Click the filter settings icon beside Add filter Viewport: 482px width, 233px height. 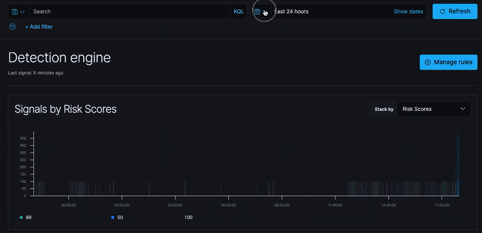tap(12, 27)
